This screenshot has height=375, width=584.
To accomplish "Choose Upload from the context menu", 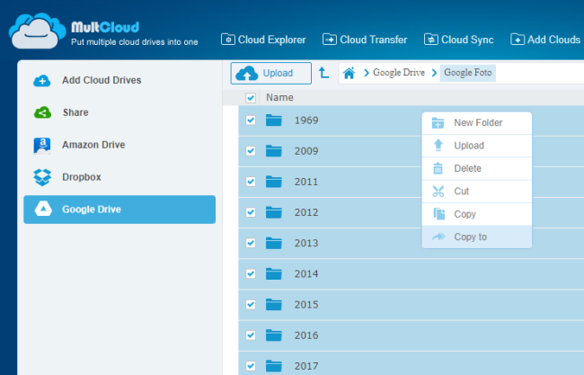I will (x=477, y=146).
